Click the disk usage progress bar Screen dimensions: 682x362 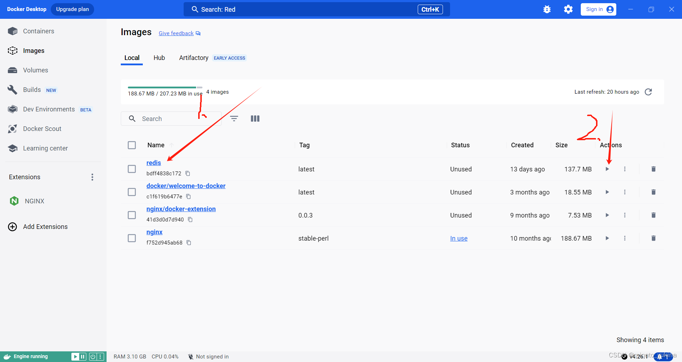165,87
